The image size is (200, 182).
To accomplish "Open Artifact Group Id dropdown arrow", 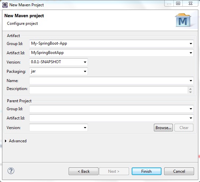I will [x=191, y=44].
